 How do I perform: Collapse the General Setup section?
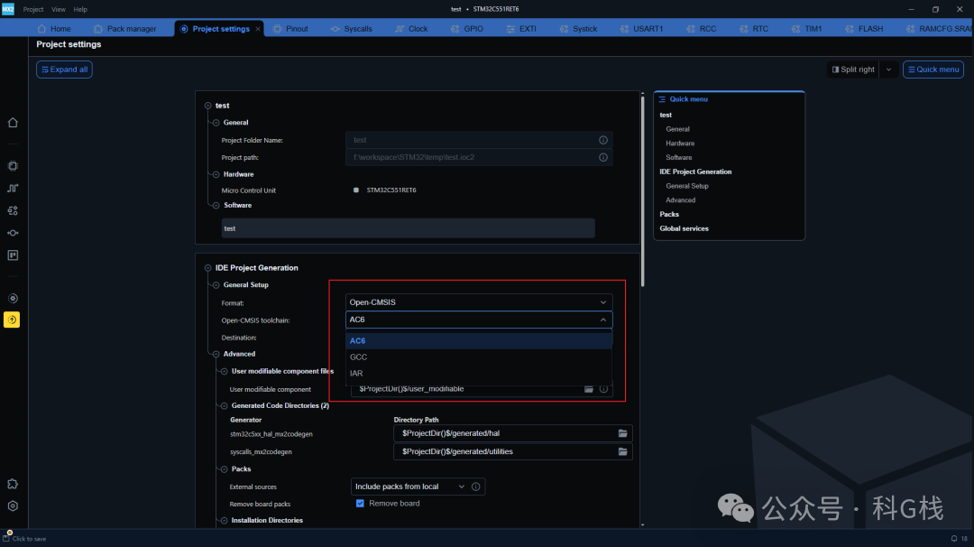(x=216, y=285)
